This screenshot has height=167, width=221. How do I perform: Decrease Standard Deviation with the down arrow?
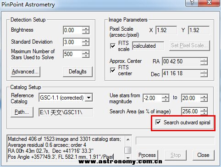[86, 44]
